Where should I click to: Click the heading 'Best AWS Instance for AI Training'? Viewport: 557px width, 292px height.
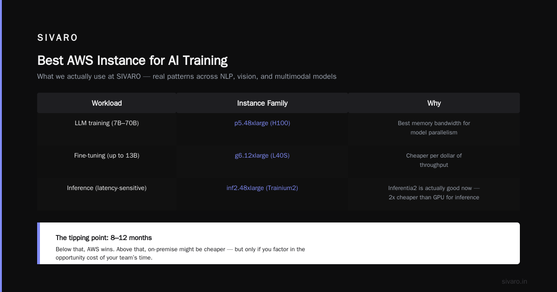132,61
